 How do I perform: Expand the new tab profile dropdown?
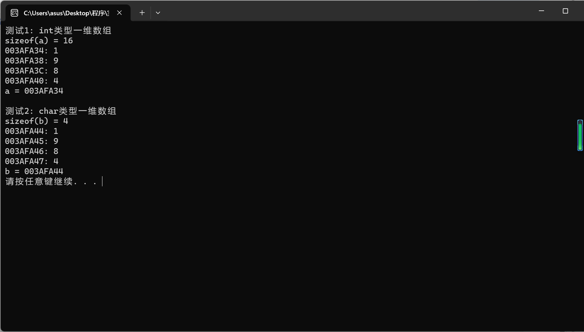coord(158,13)
